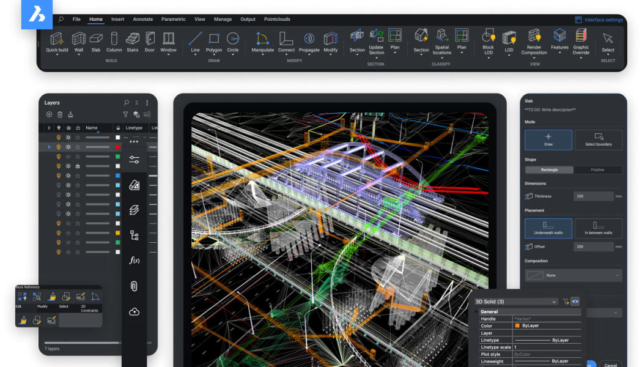
Task: Choose Polyline shape option
Action: coord(597,169)
